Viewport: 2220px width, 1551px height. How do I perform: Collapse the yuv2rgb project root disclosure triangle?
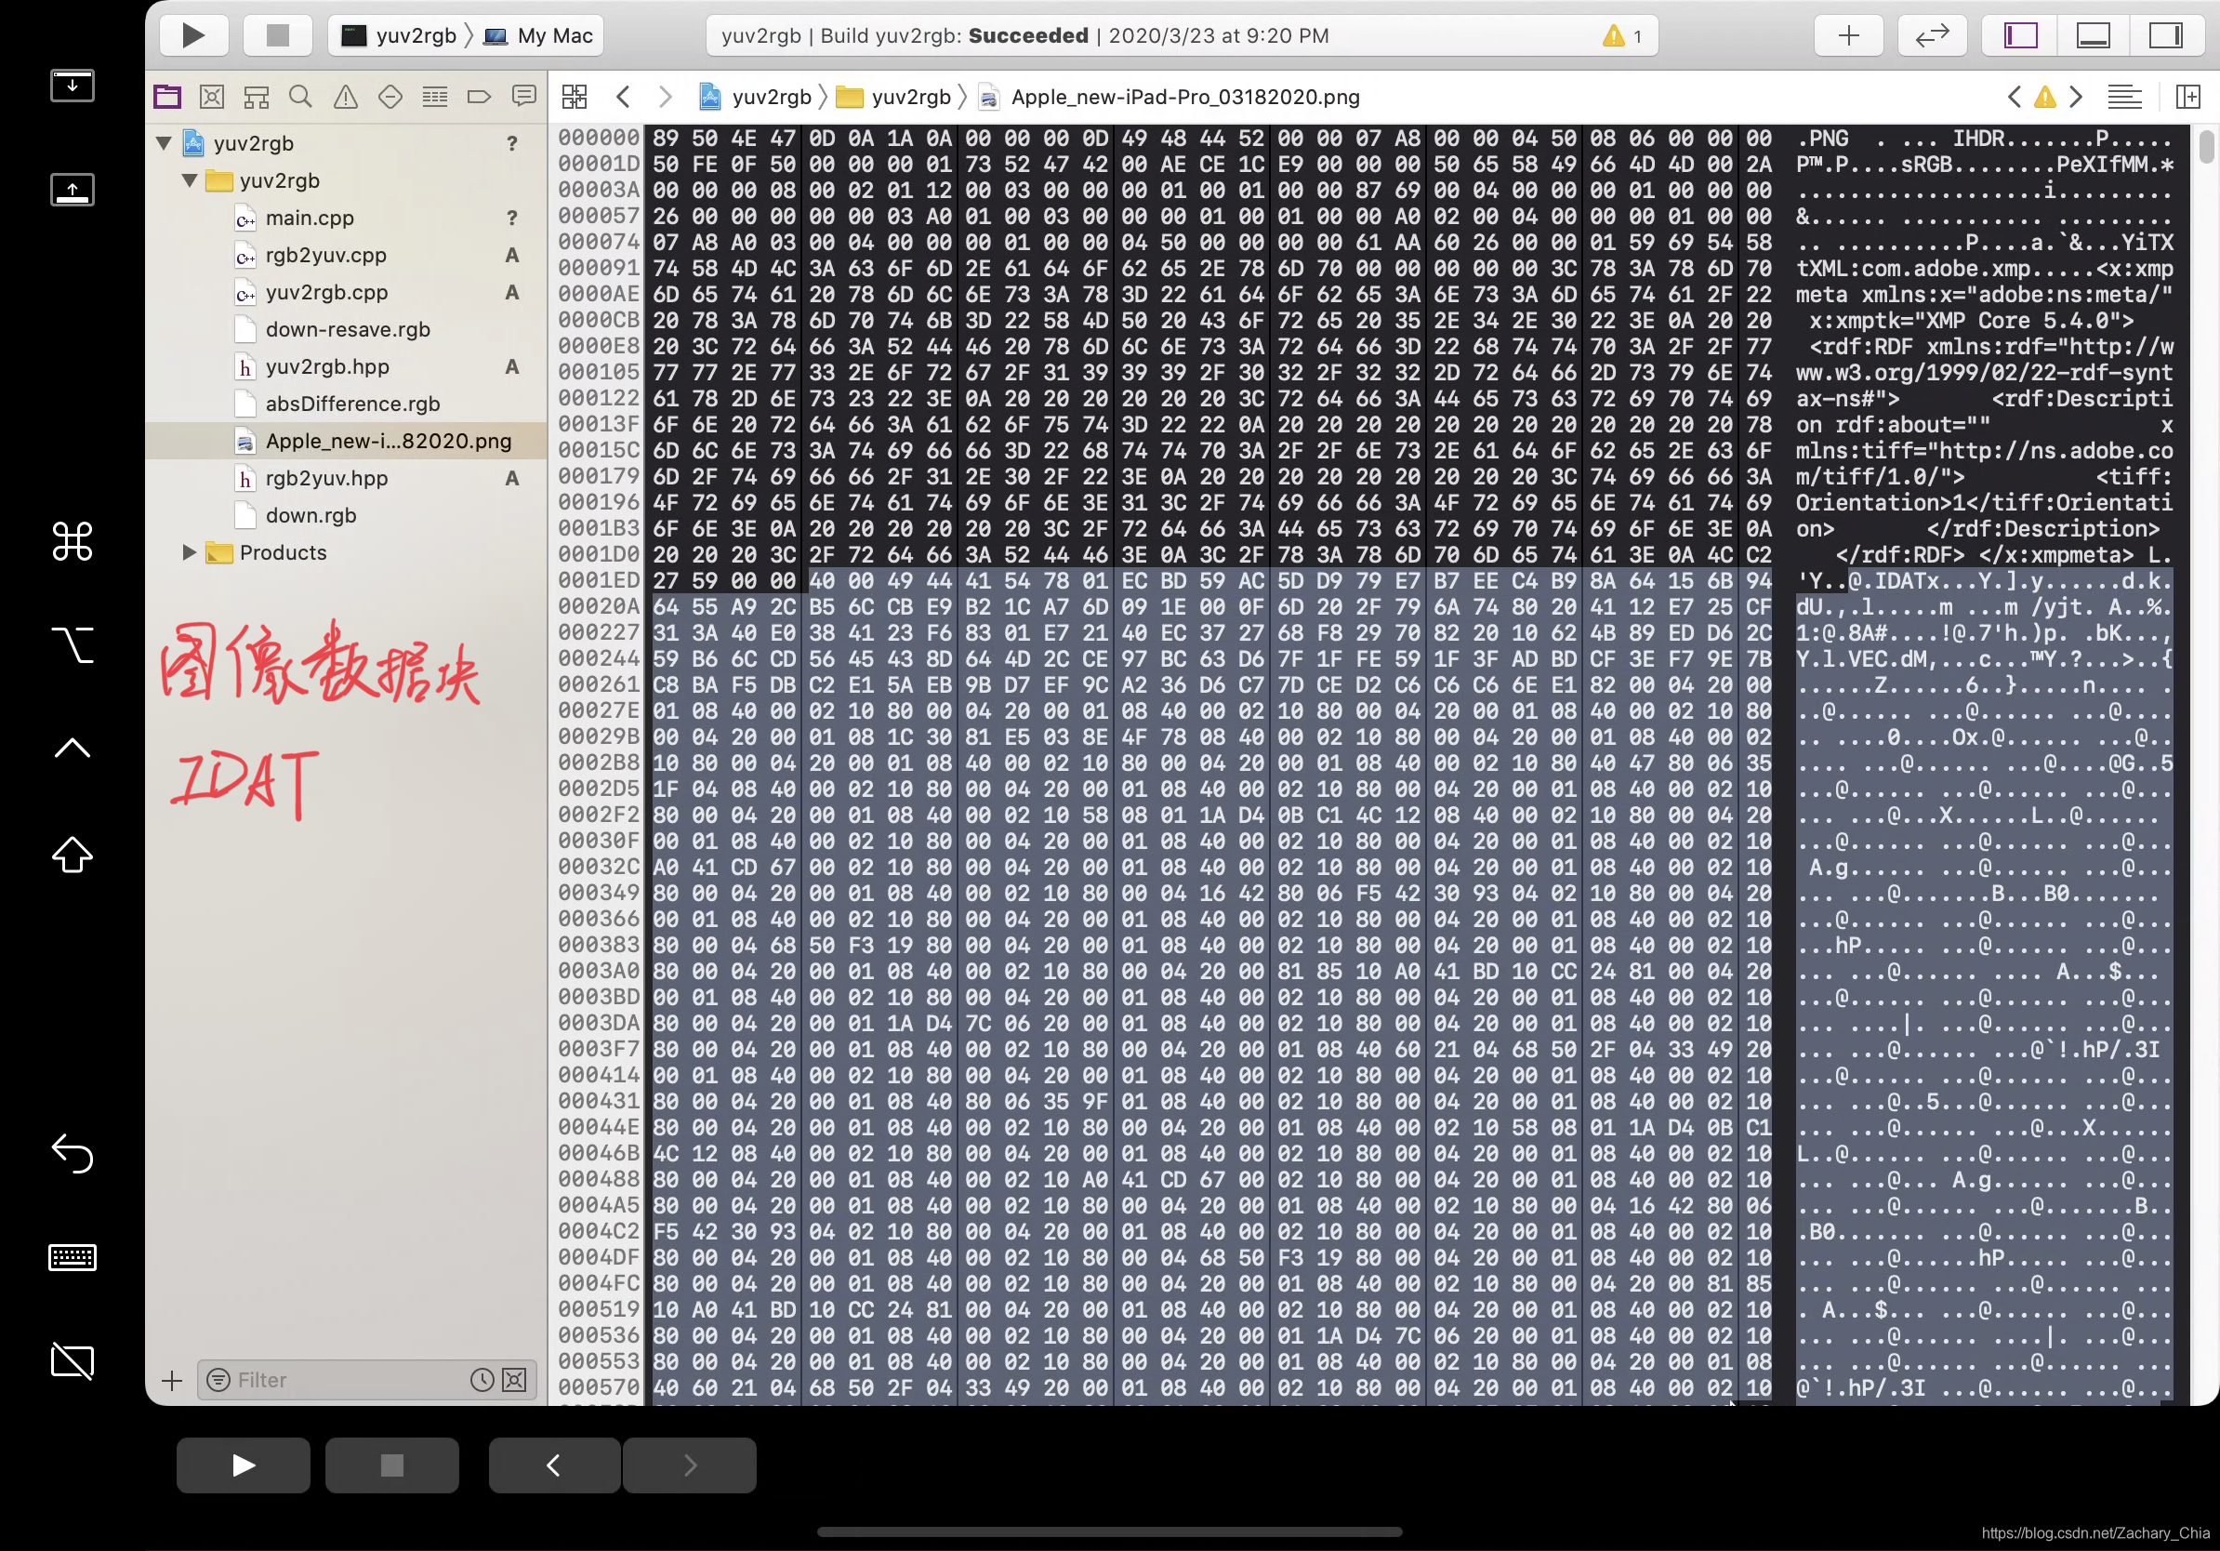(165, 143)
